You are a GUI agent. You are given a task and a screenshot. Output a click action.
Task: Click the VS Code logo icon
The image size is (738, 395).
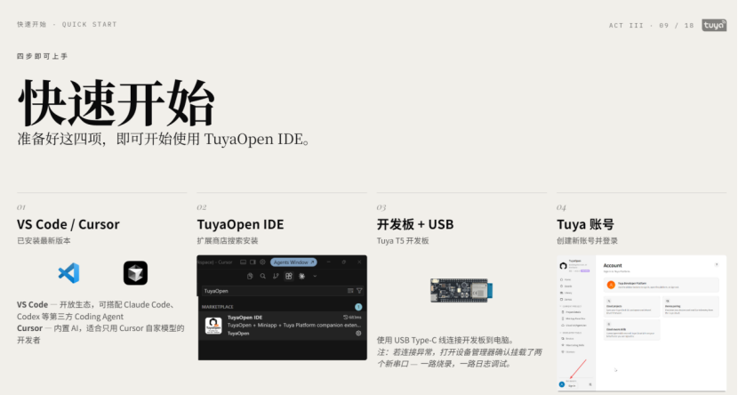click(68, 273)
